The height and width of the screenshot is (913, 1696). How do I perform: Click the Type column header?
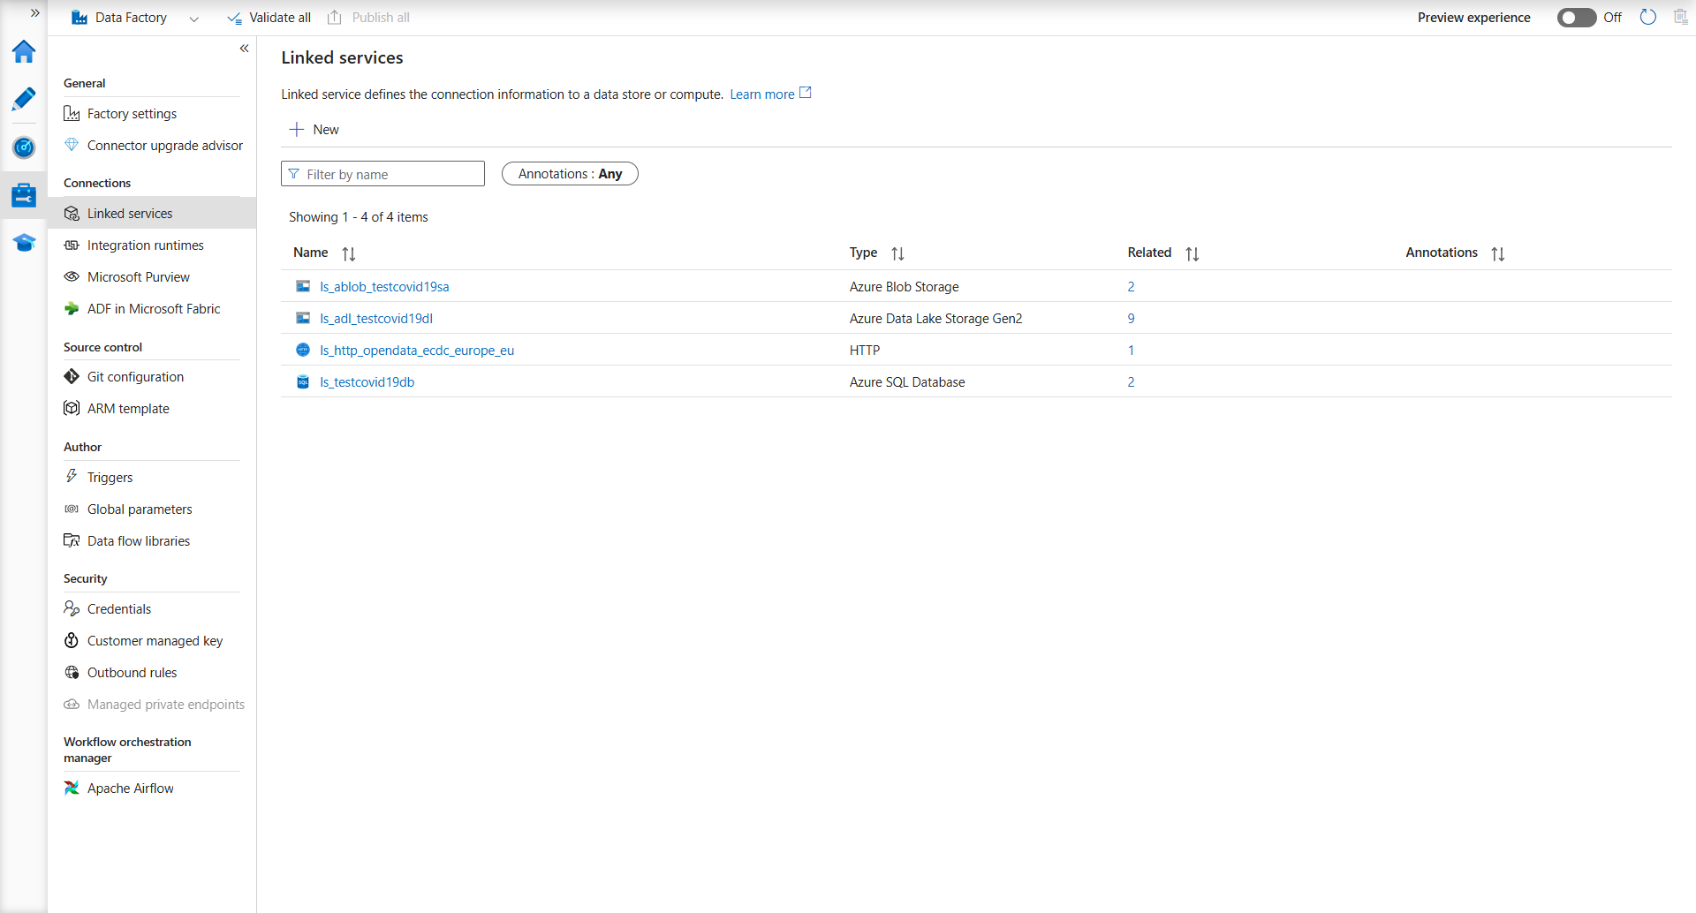point(863,253)
